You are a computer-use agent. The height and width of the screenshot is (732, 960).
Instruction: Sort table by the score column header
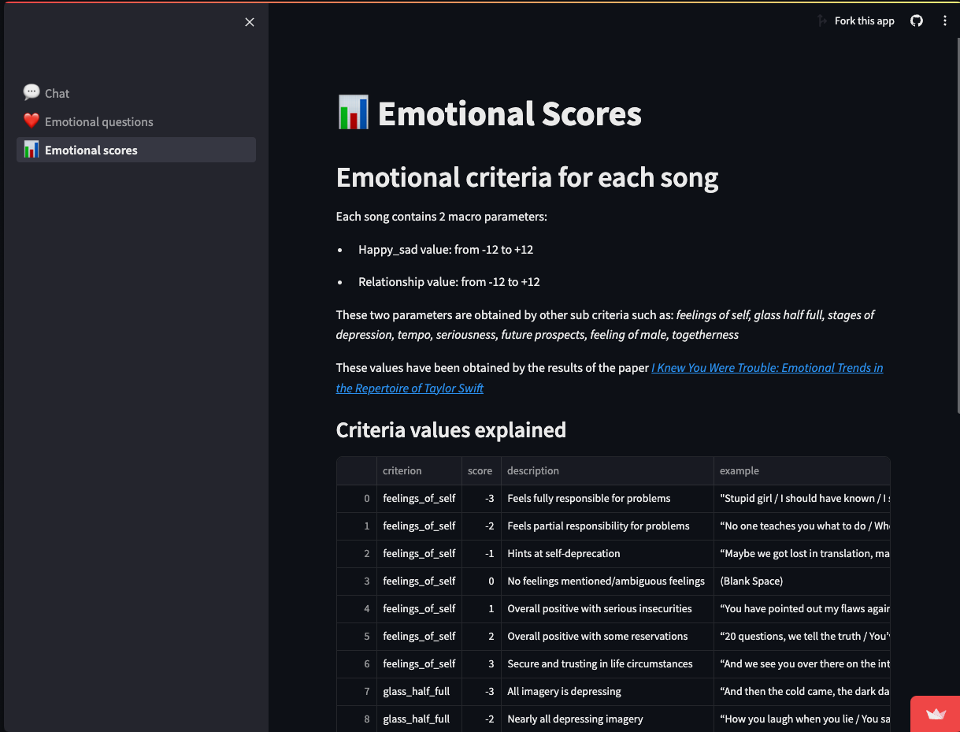[x=480, y=470]
